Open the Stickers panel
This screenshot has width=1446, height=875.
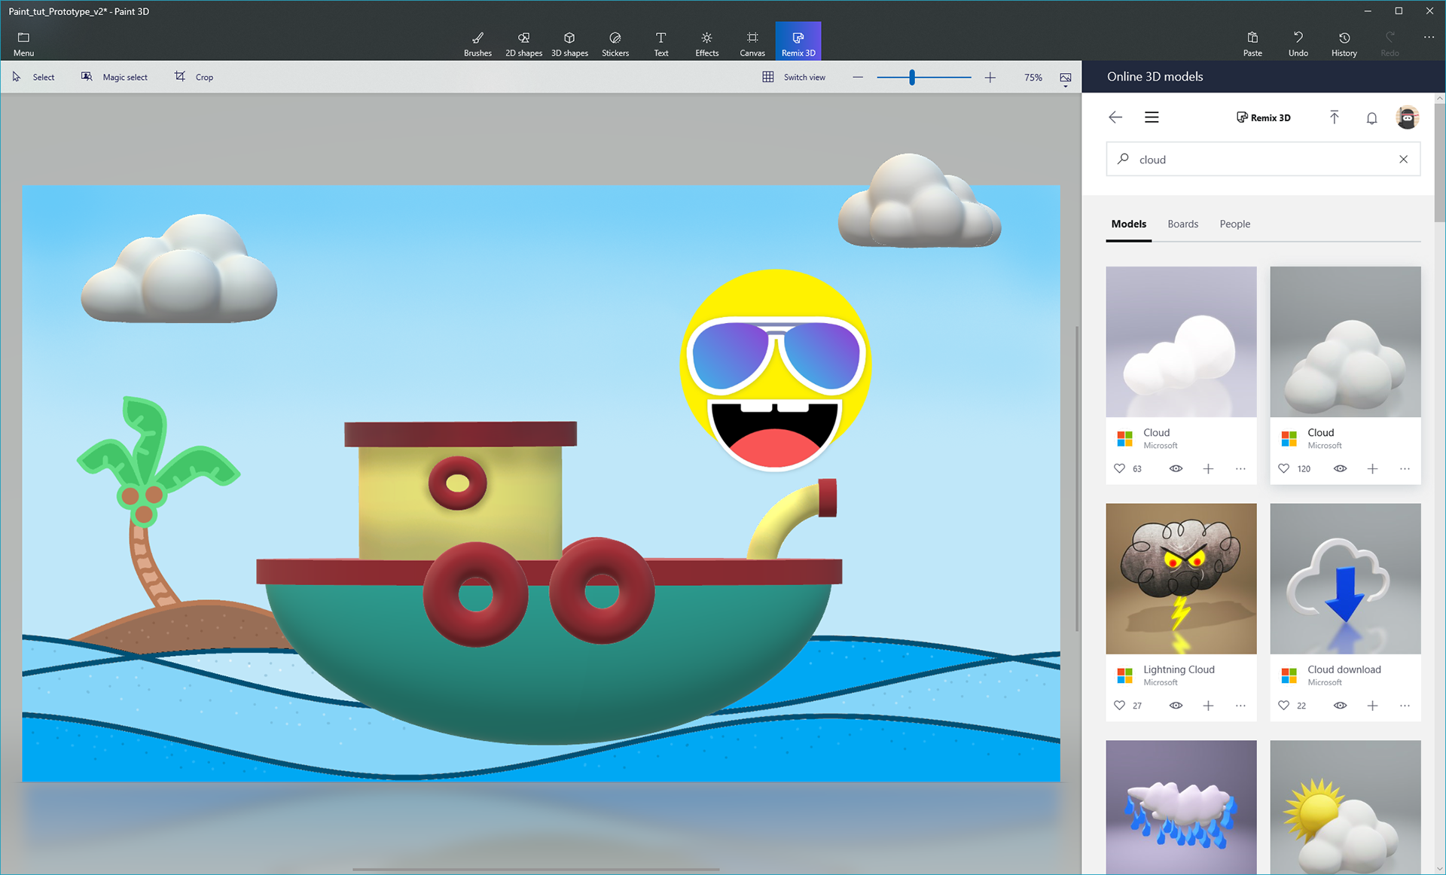pos(615,43)
